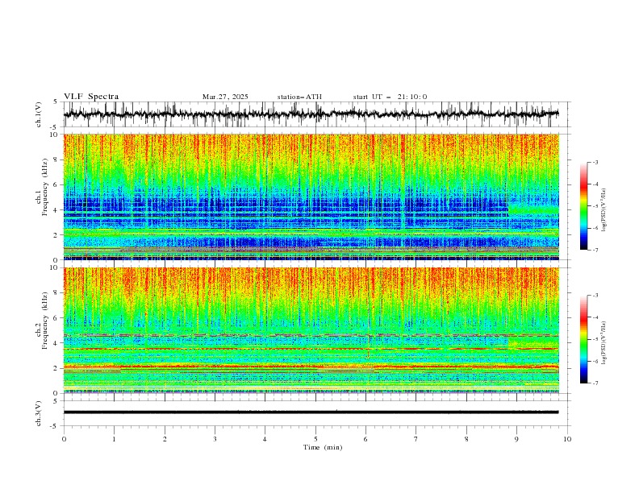The height and width of the screenshot is (493, 639).
Task: Click the ch.1 spectrogram color scale bar
Action: click(x=583, y=206)
